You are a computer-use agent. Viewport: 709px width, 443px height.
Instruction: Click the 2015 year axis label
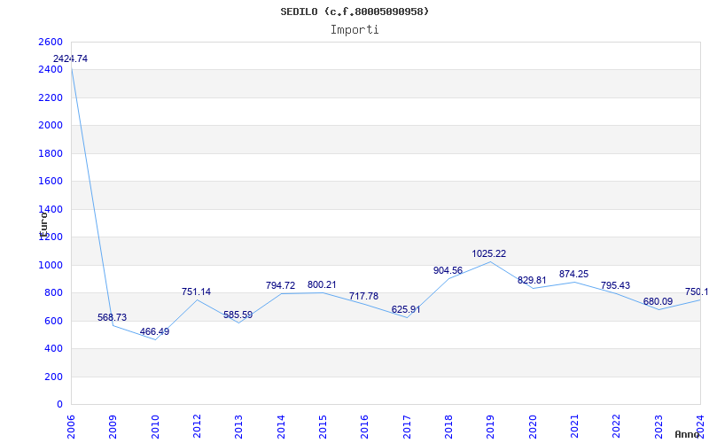tap(323, 427)
